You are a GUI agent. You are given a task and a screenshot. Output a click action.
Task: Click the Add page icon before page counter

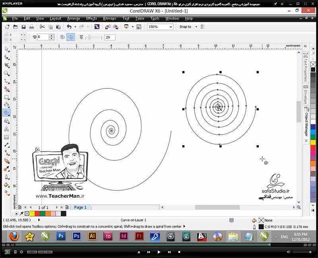19,207
